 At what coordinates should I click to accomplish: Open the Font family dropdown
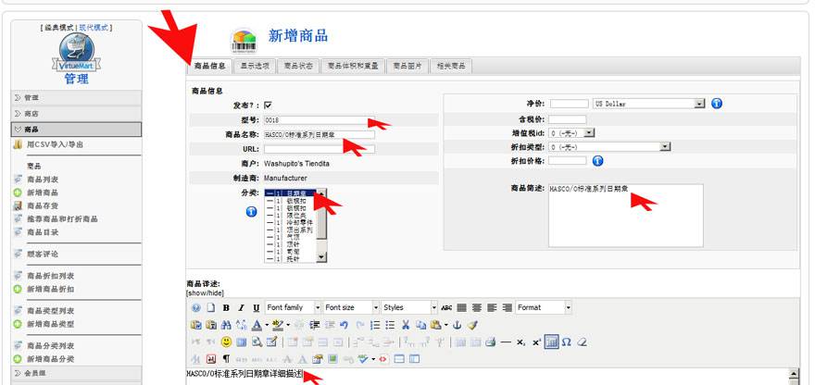(294, 307)
